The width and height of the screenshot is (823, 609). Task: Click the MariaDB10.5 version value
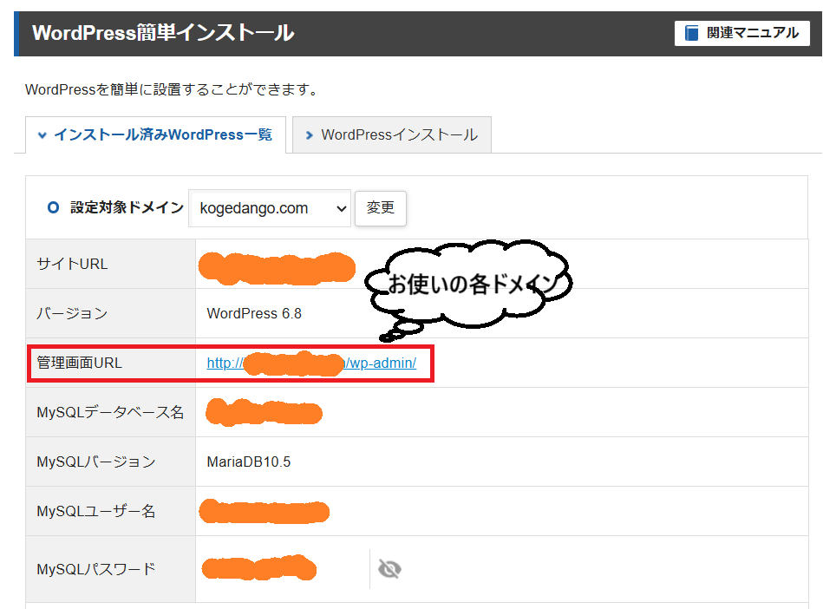(249, 462)
